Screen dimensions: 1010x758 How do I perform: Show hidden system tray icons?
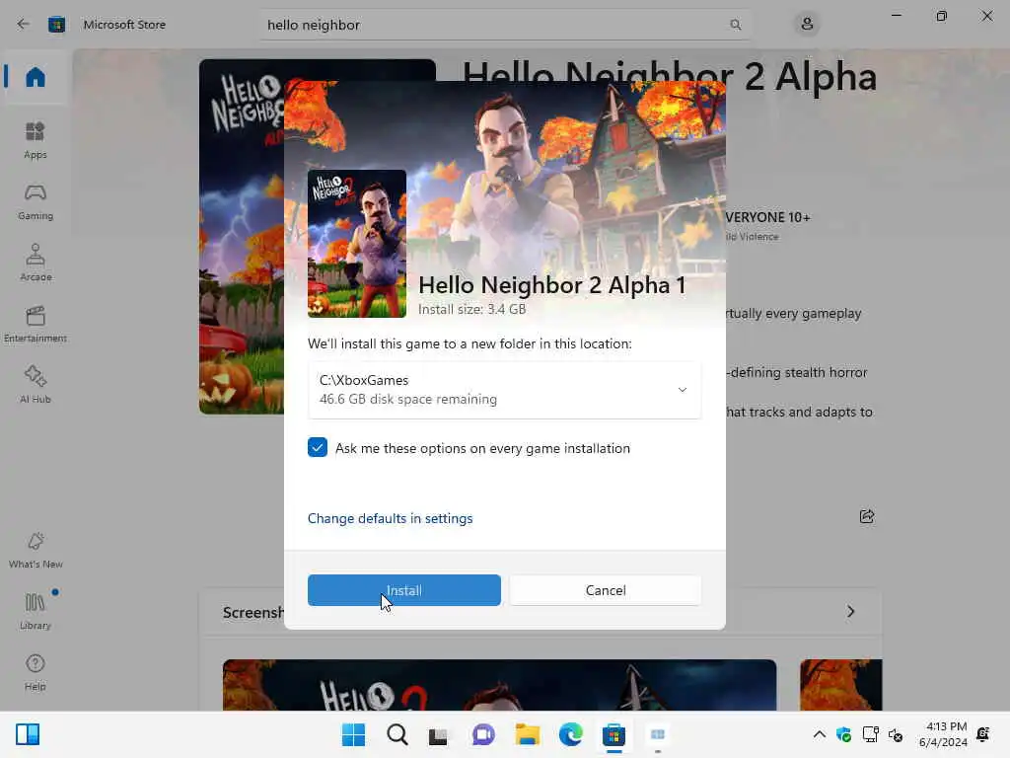point(820,734)
